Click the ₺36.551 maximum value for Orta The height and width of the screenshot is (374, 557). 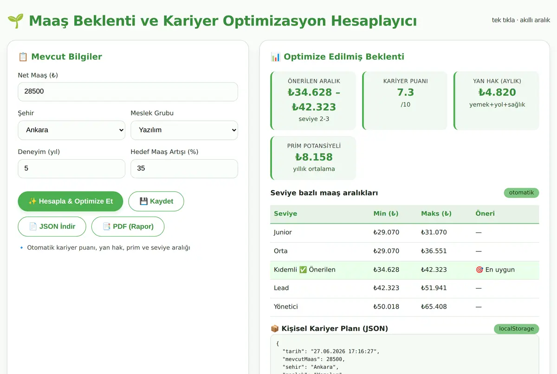click(x=434, y=251)
